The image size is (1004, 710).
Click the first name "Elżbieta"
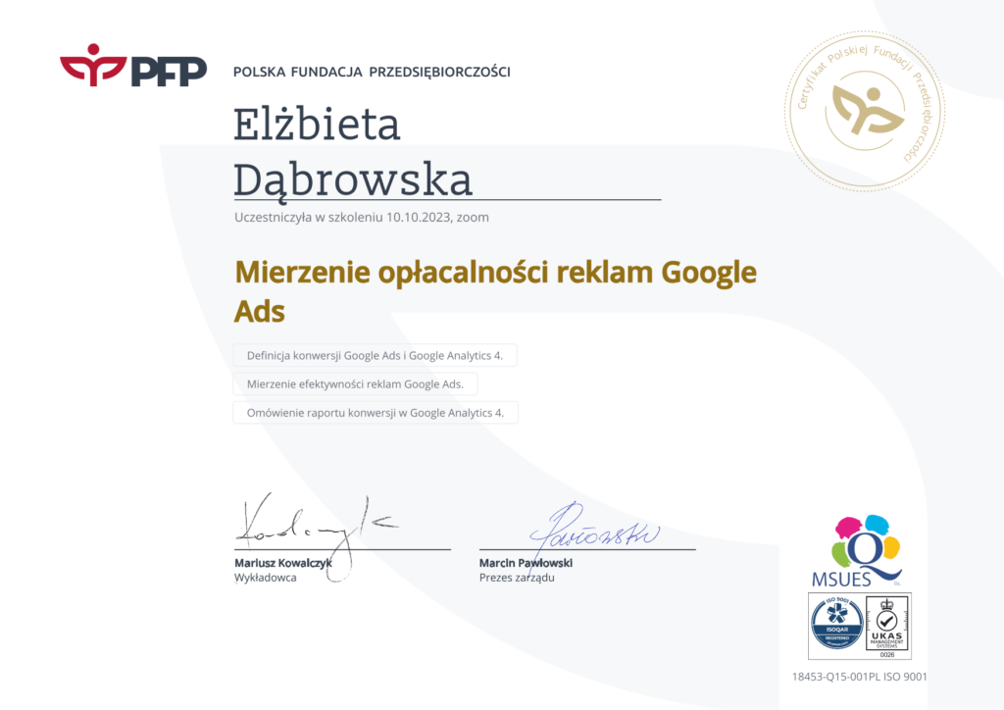click(317, 125)
